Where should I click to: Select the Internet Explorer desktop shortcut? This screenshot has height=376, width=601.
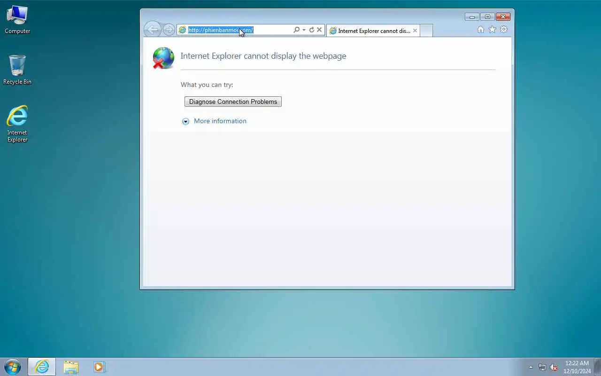point(17,124)
